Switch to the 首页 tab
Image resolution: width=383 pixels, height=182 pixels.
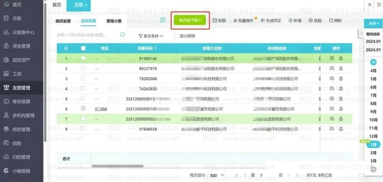pos(57,5)
